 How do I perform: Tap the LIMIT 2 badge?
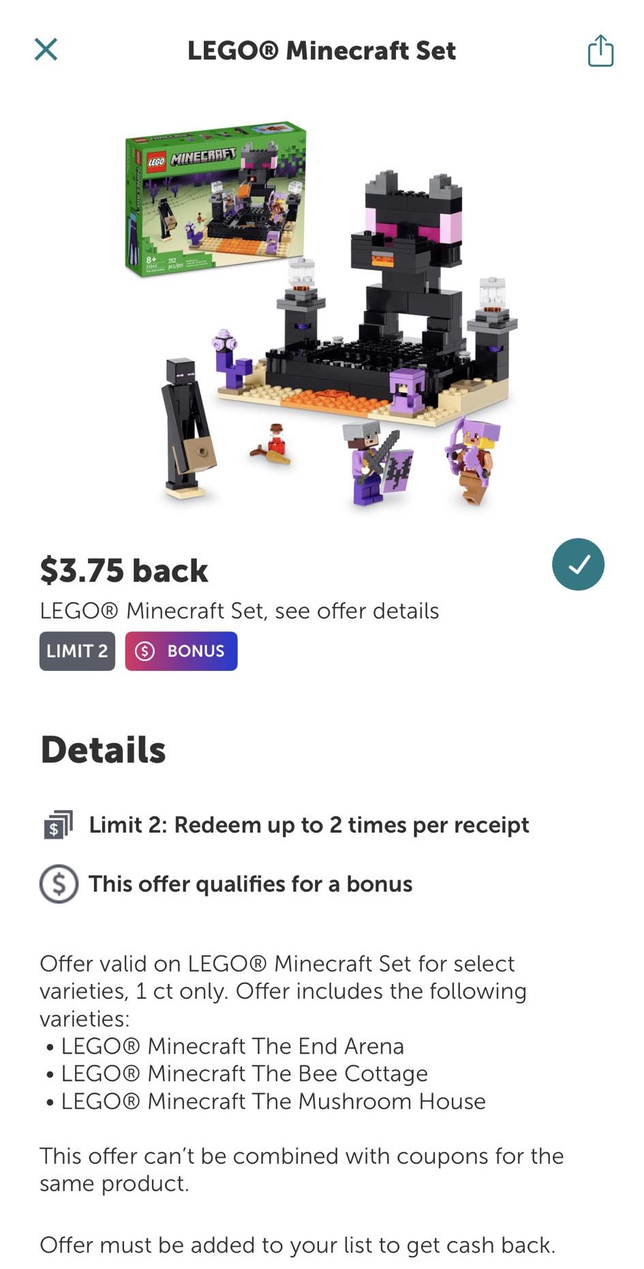coord(77,651)
